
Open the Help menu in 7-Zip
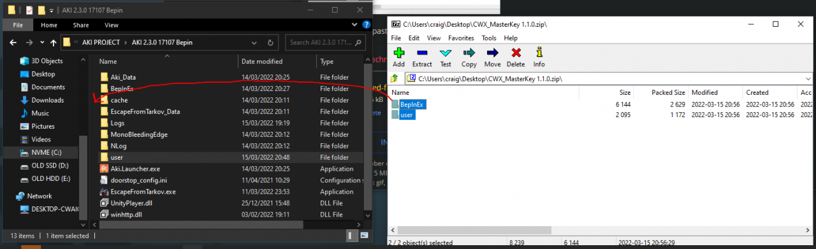(511, 38)
